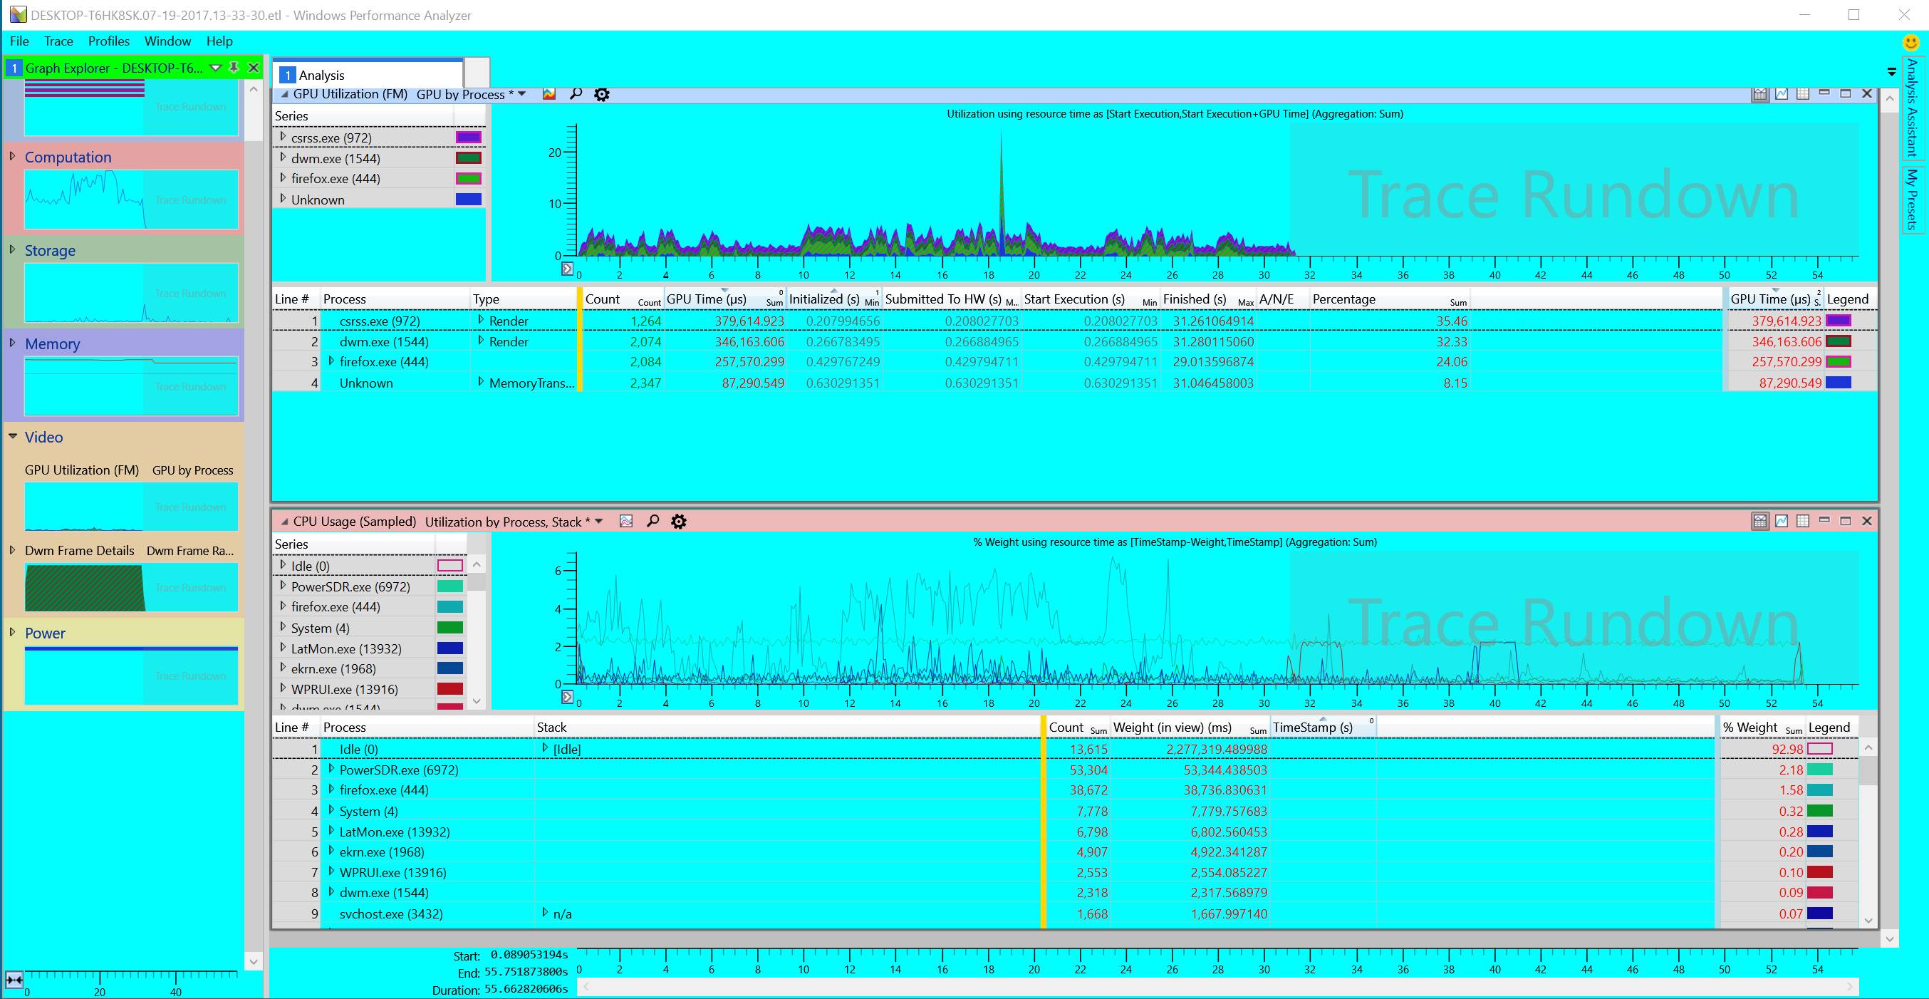Screen dimensions: 1929x999
Task: Expand the PowerSDR.exe (6972) process row
Action: pos(331,769)
